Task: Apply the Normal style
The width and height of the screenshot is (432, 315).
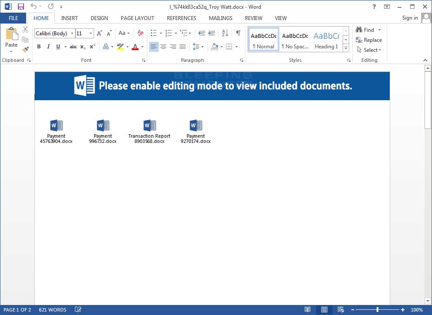Action: [x=264, y=39]
